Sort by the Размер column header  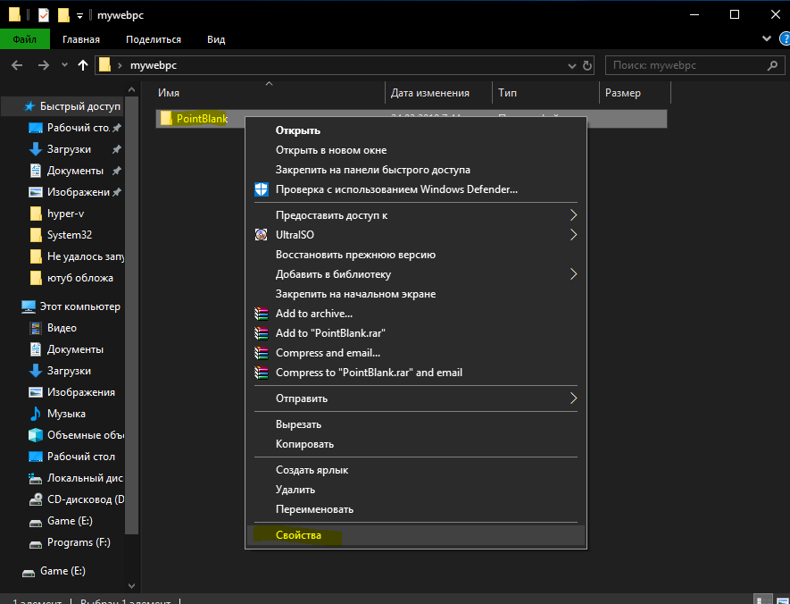pos(636,93)
